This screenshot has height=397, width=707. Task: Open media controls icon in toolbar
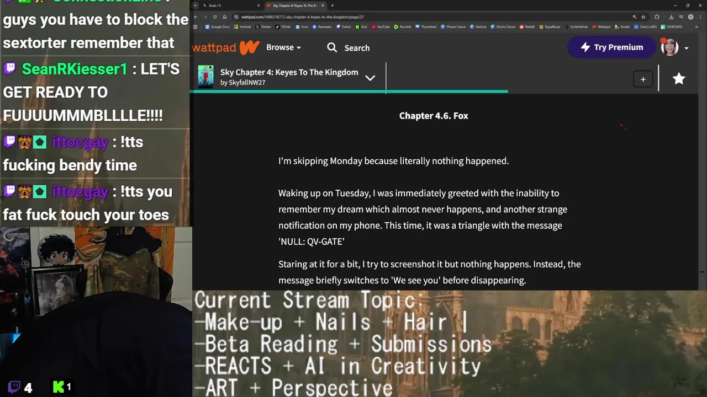click(x=681, y=17)
